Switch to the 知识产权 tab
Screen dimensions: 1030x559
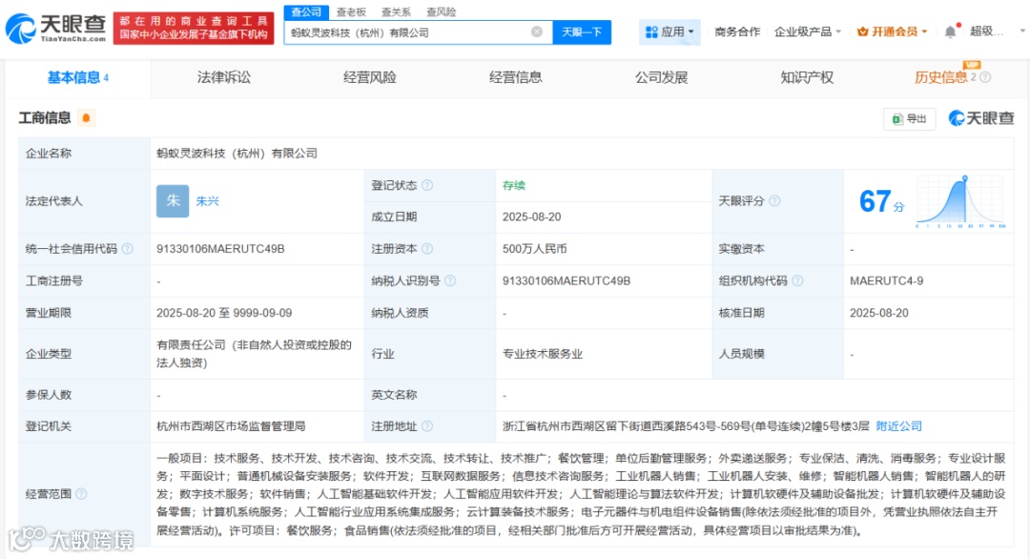(807, 77)
